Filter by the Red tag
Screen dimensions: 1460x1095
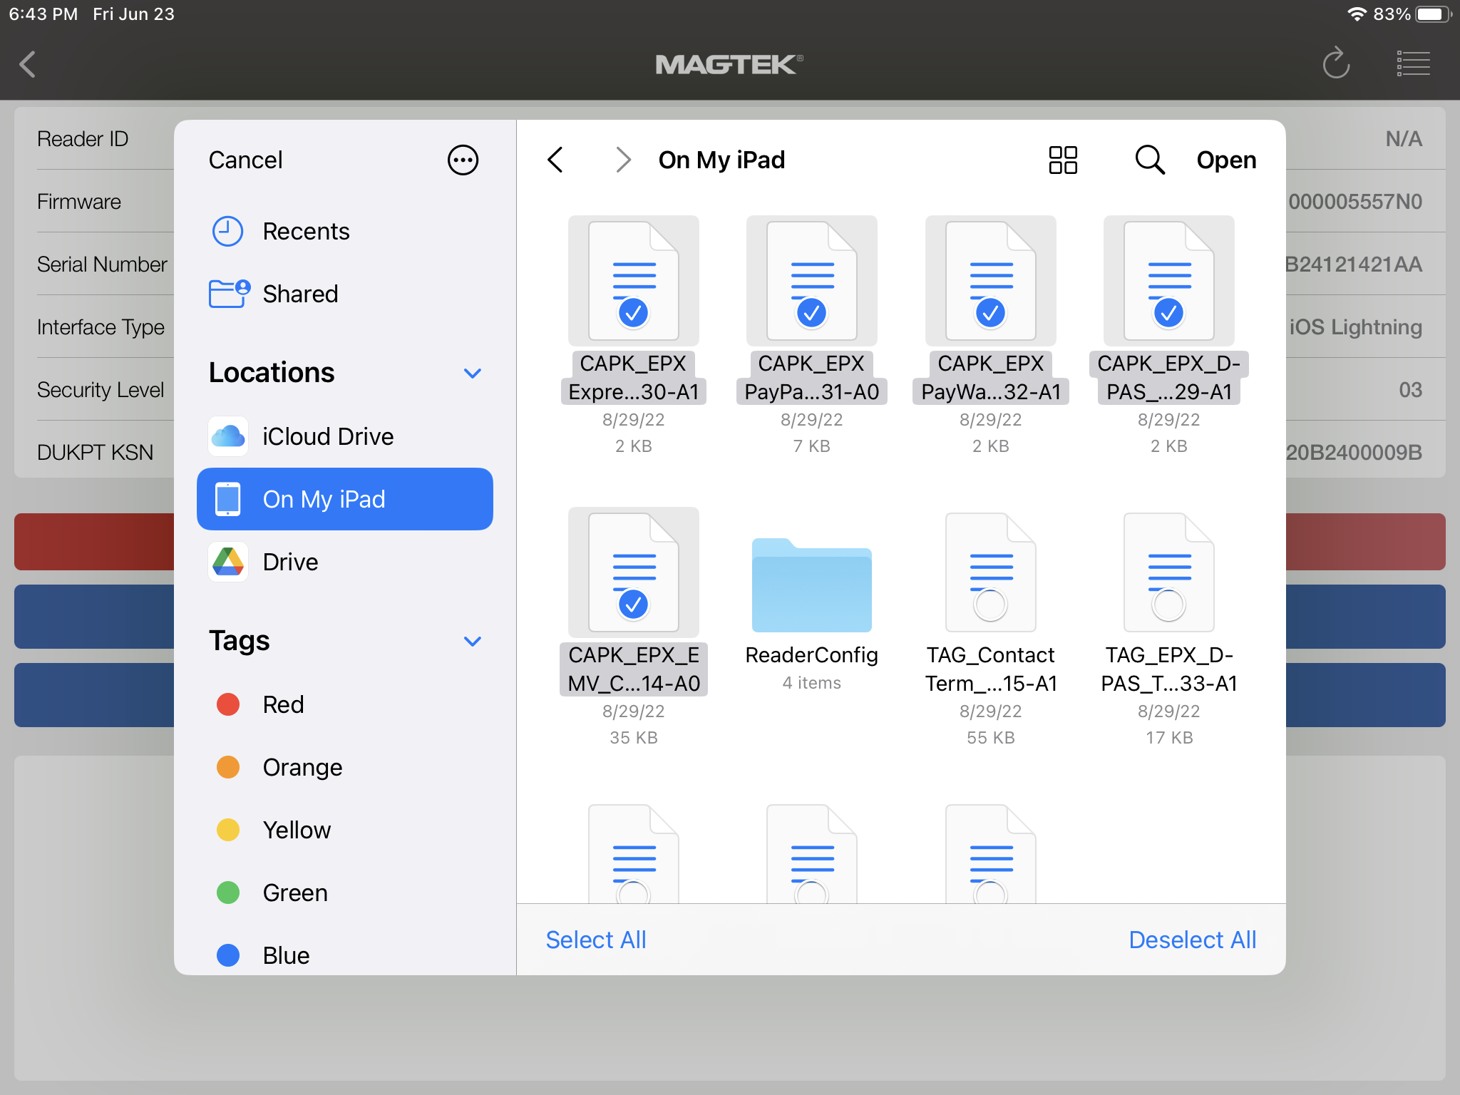345,704
